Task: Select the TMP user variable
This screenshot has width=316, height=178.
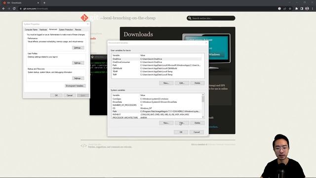Action: click(x=157, y=75)
